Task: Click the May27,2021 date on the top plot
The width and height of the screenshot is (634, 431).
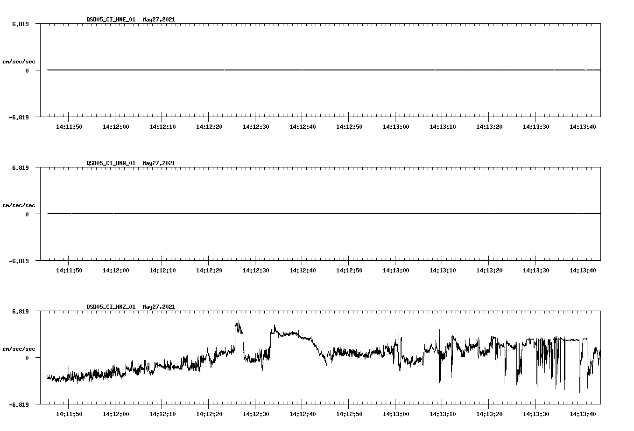Action: pyautogui.click(x=158, y=20)
